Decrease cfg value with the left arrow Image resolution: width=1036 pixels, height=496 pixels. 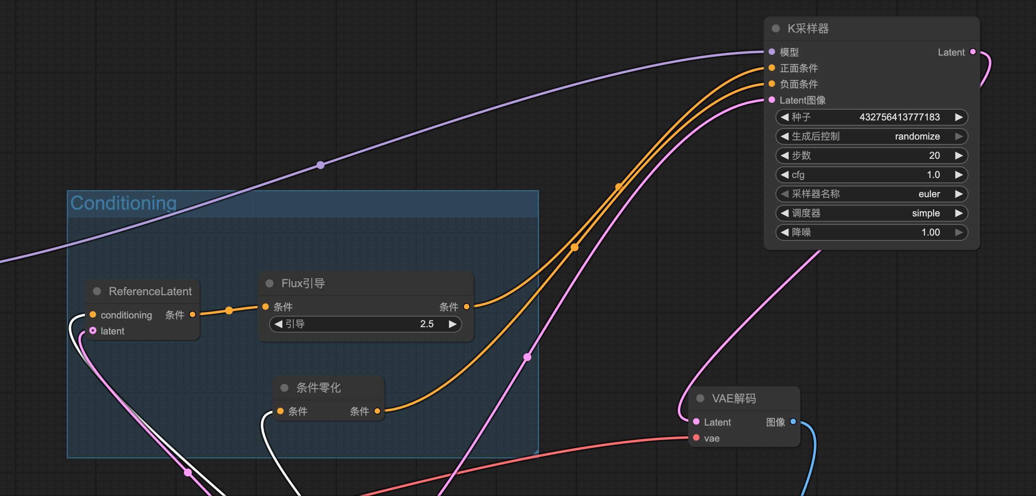click(784, 175)
